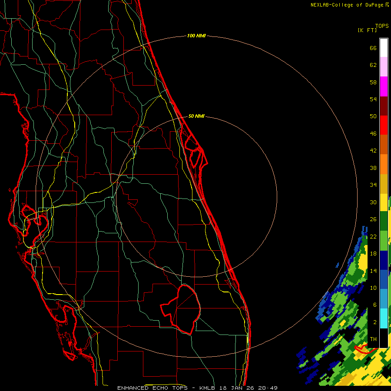Click the dark green legend swatch
Screen dimensions: 391x391
click(x=384, y=221)
